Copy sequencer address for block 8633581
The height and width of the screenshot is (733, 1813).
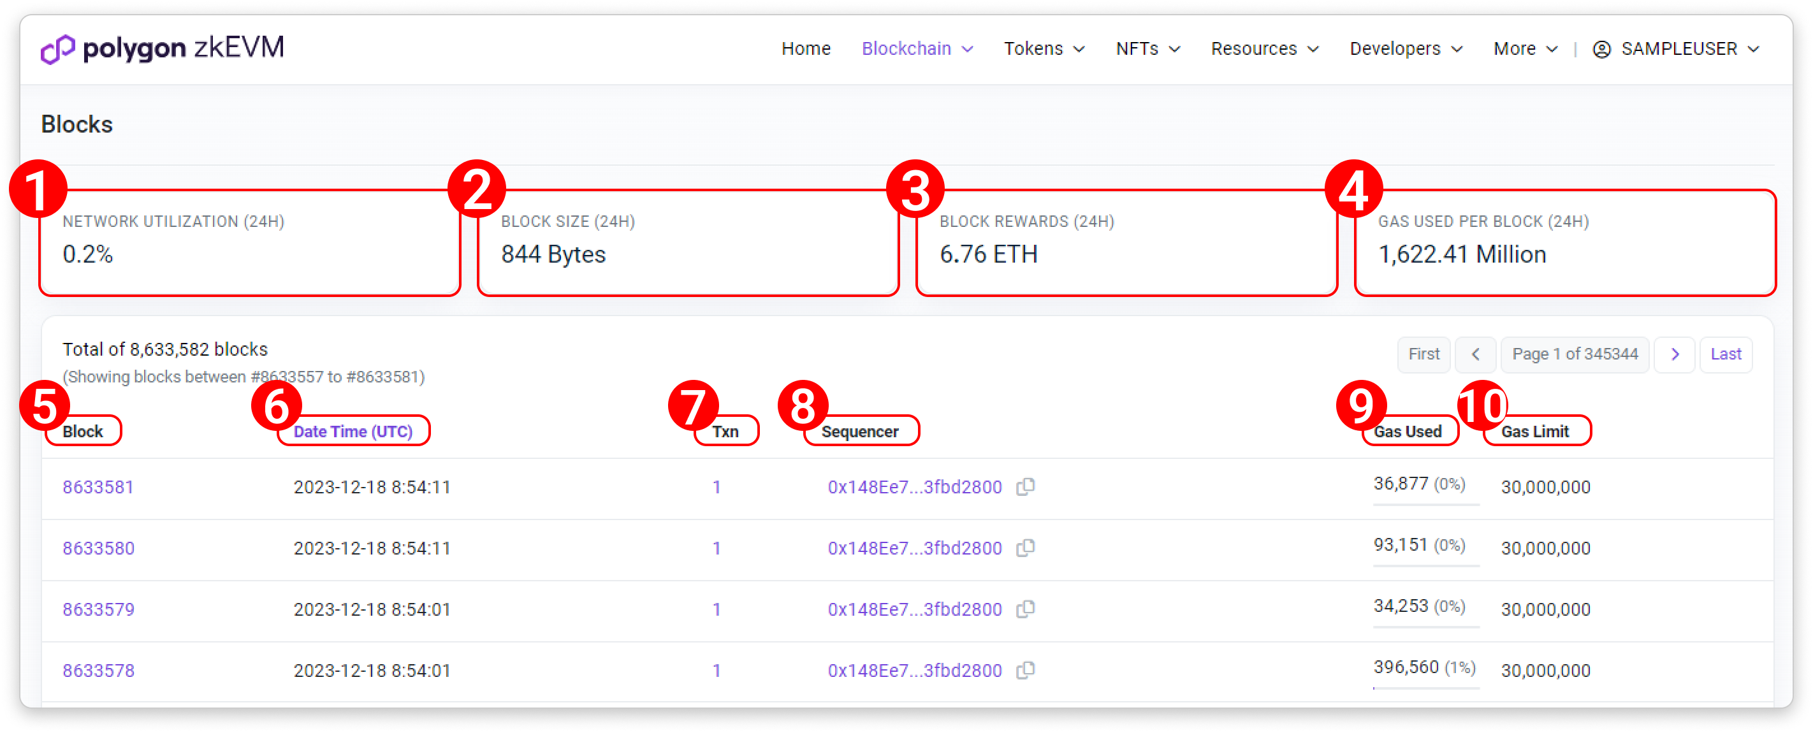[x=1026, y=486]
